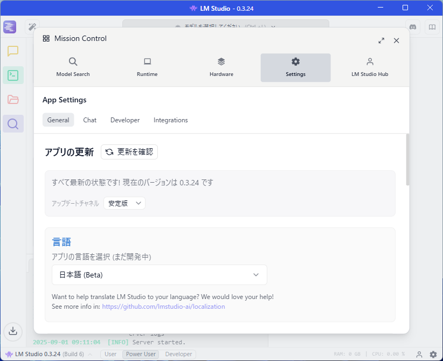The image size is (443, 361).
Task: Select the General settings sub-tab
Action: pyautogui.click(x=58, y=120)
